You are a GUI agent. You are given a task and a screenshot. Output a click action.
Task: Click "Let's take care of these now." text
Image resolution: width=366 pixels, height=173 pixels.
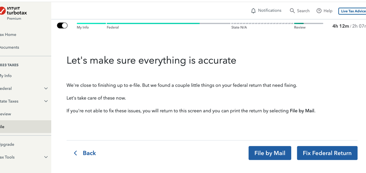tap(96, 98)
